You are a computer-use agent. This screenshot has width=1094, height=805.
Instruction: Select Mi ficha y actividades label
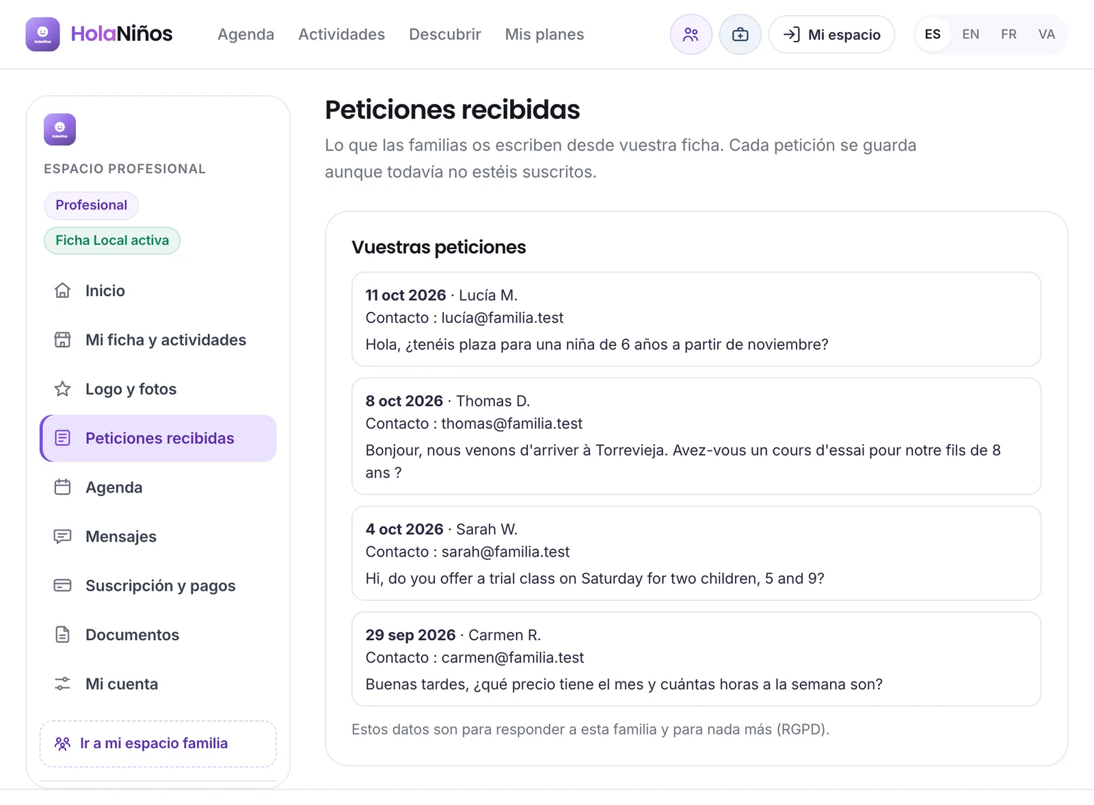(x=165, y=340)
